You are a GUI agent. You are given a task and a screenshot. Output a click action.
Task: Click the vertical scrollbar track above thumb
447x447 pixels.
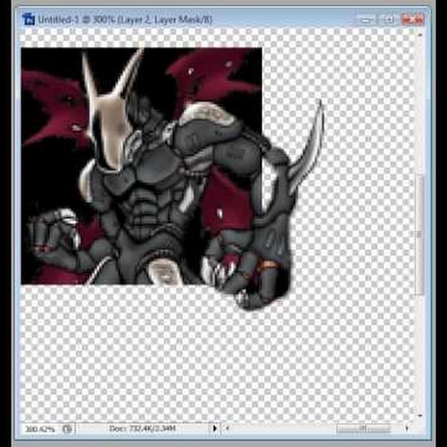[x=420, y=99]
